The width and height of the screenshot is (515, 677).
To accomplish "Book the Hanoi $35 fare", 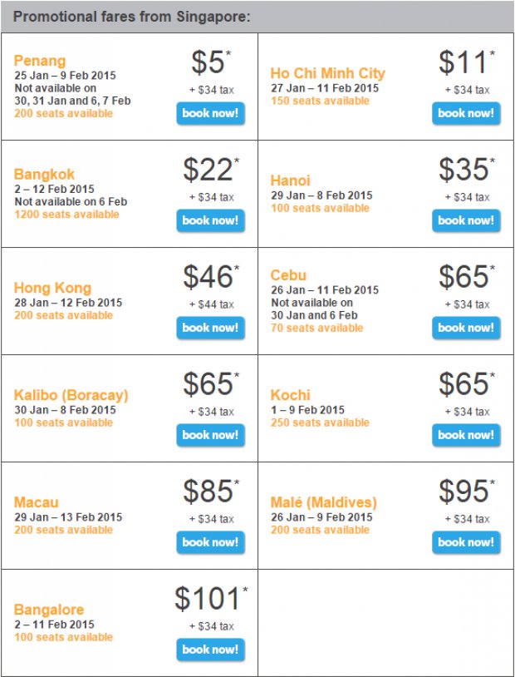I will click(466, 220).
